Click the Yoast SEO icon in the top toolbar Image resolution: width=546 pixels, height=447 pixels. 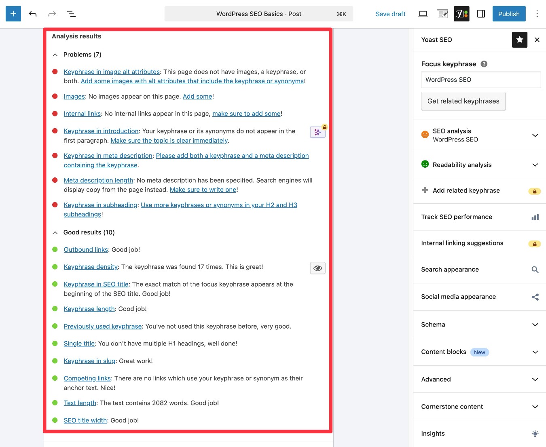pyautogui.click(x=461, y=13)
